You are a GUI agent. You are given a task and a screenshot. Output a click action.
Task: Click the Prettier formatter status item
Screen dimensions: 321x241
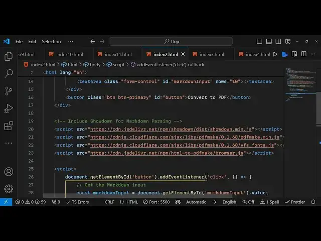tap(295, 202)
